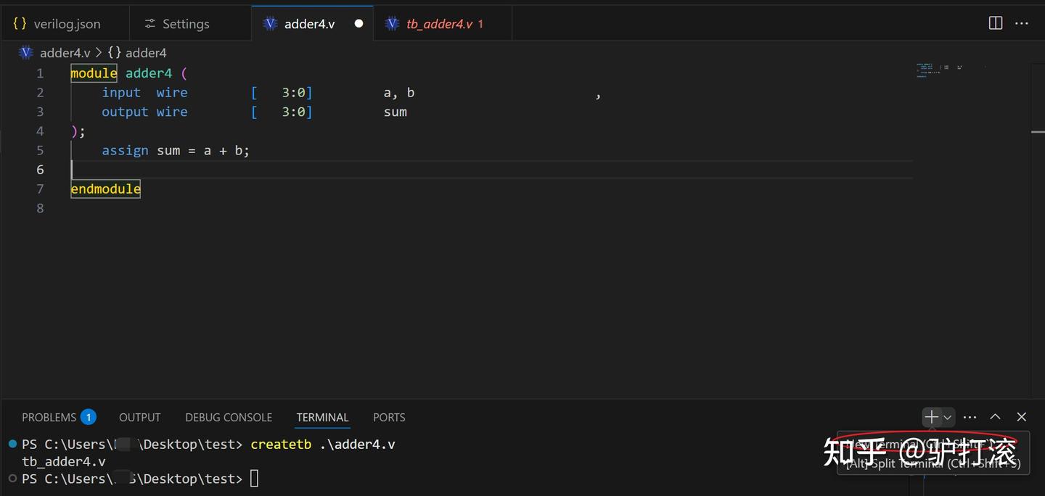
Task: Maximize the panel with the chevron icon
Action: click(995, 417)
